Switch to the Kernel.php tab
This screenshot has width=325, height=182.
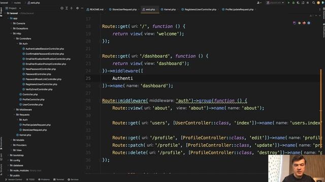point(168,10)
